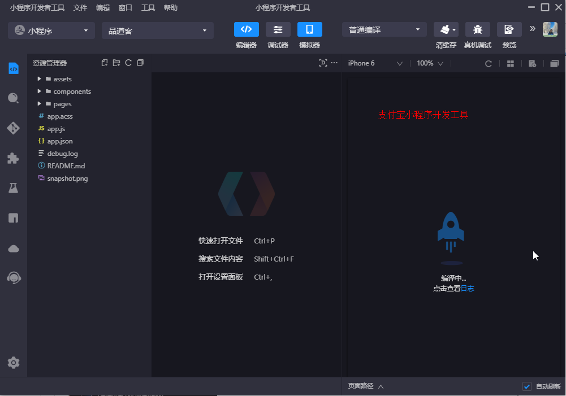Screen dimensions: 566x396
Task: Click the 资源管理器 panel title
Action: (50, 63)
